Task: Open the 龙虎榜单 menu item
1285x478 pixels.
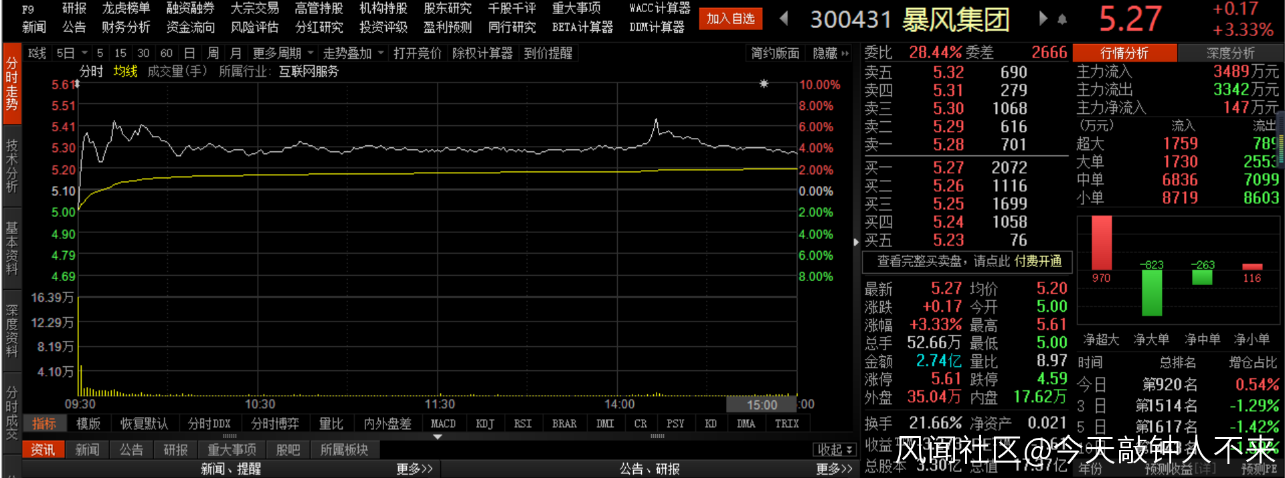Action: coord(126,8)
